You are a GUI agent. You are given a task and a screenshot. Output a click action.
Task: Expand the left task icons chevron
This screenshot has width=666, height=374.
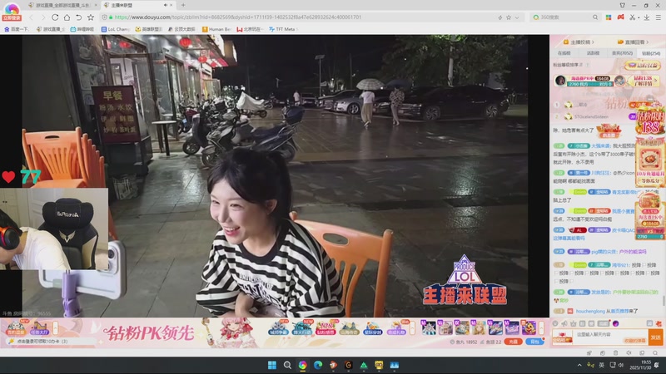(x=55, y=327)
